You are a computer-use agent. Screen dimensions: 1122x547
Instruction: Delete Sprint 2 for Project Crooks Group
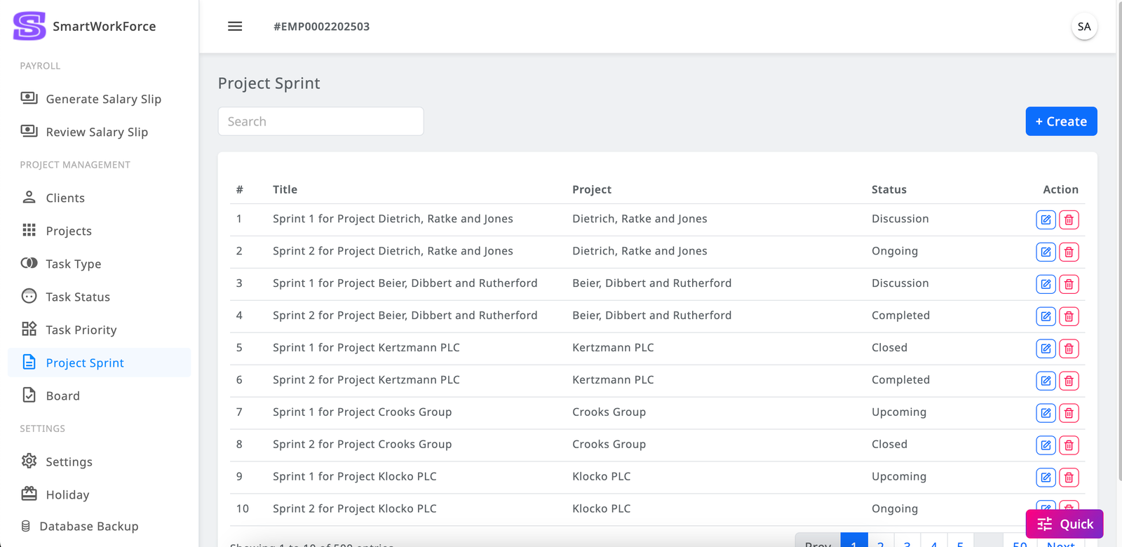[1069, 445]
